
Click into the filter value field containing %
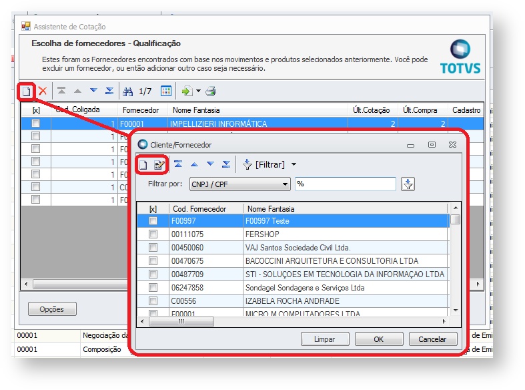click(345, 184)
